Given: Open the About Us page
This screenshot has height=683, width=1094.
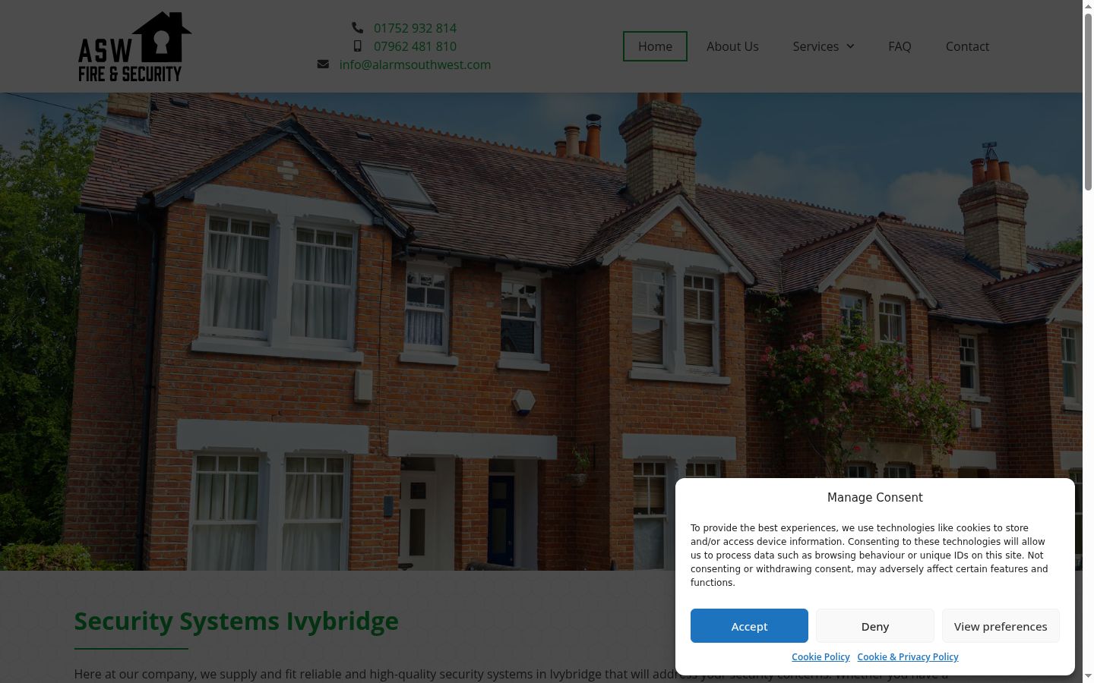Looking at the screenshot, I should click(732, 46).
